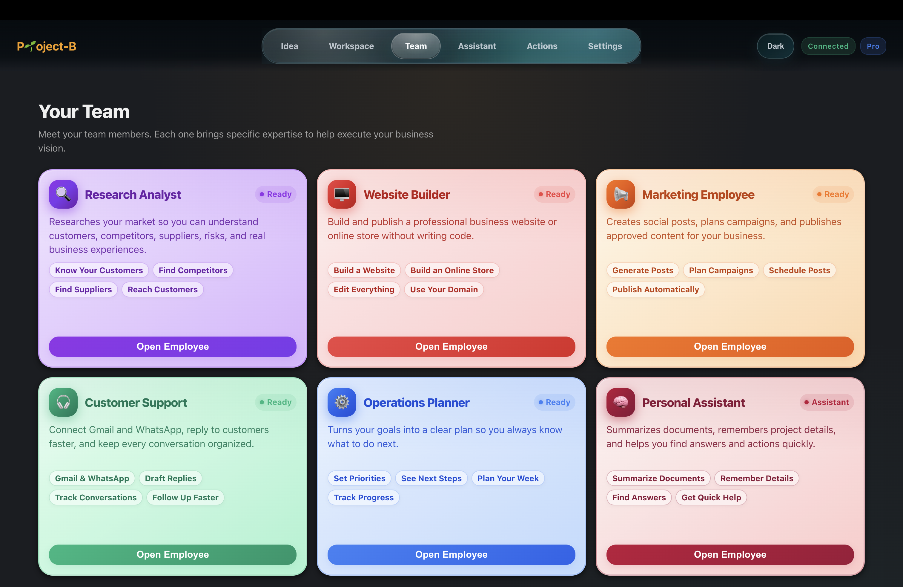Select the Use Your Domain chip

[x=443, y=289]
